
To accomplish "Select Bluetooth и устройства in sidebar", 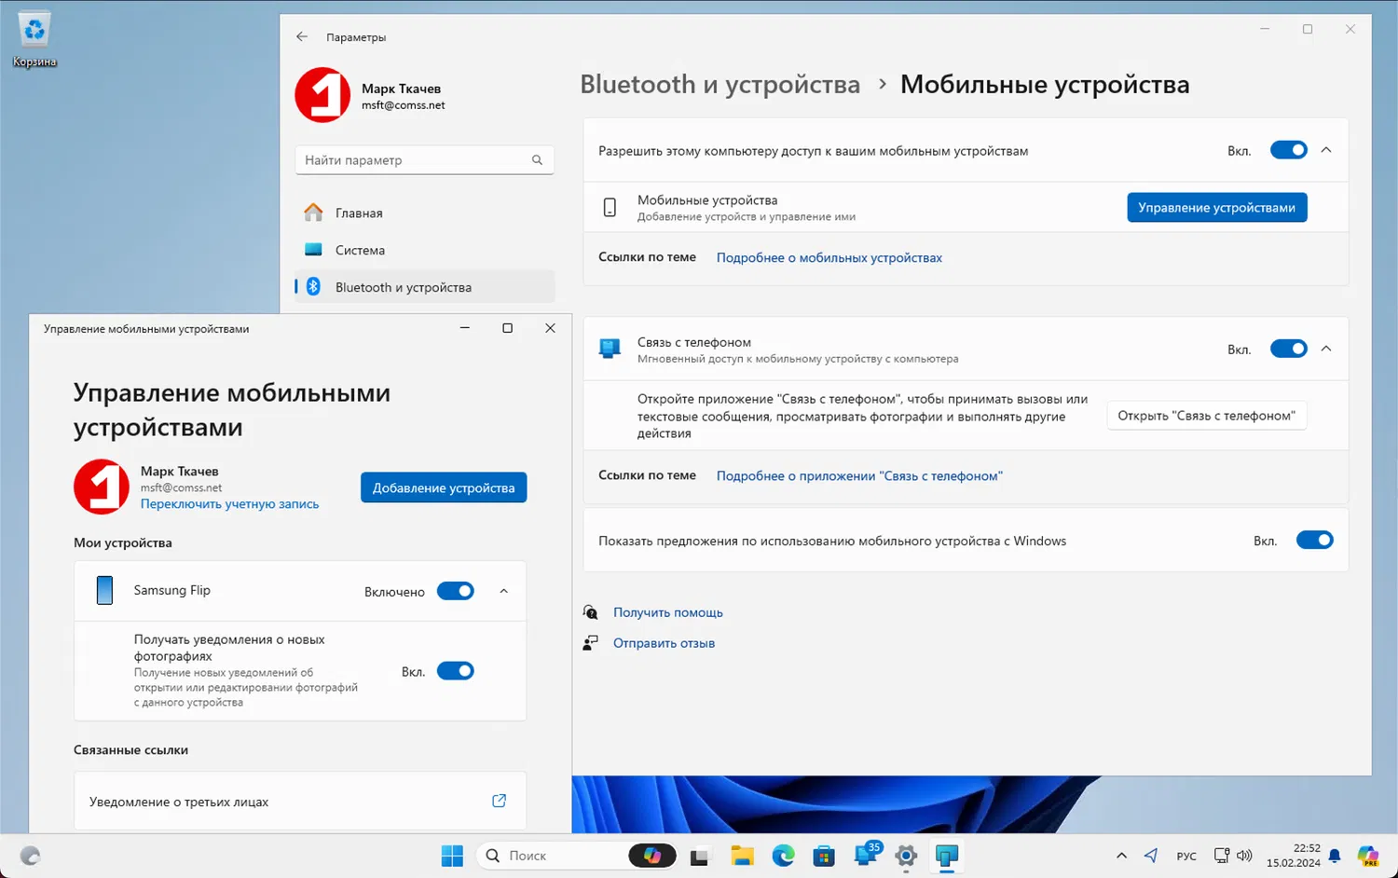I will click(425, 287).
